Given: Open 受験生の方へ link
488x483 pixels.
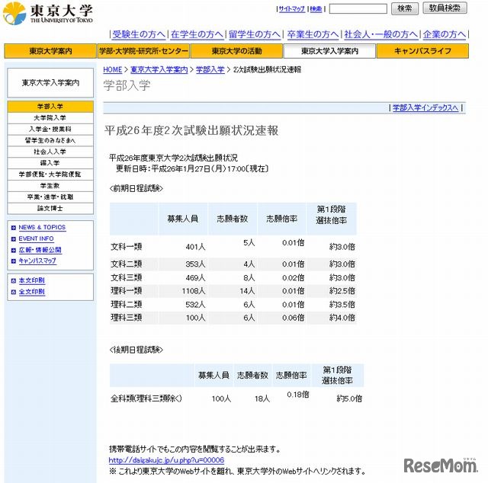Looking at the screenshot, I should tap(139, 34).
